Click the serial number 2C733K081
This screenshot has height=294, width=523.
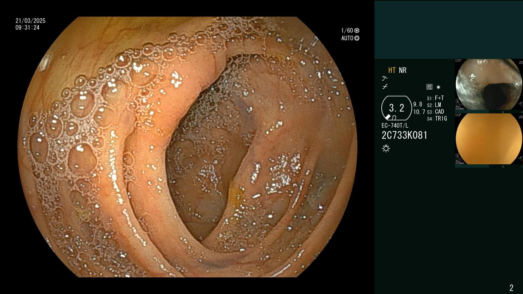coord(405,135)
